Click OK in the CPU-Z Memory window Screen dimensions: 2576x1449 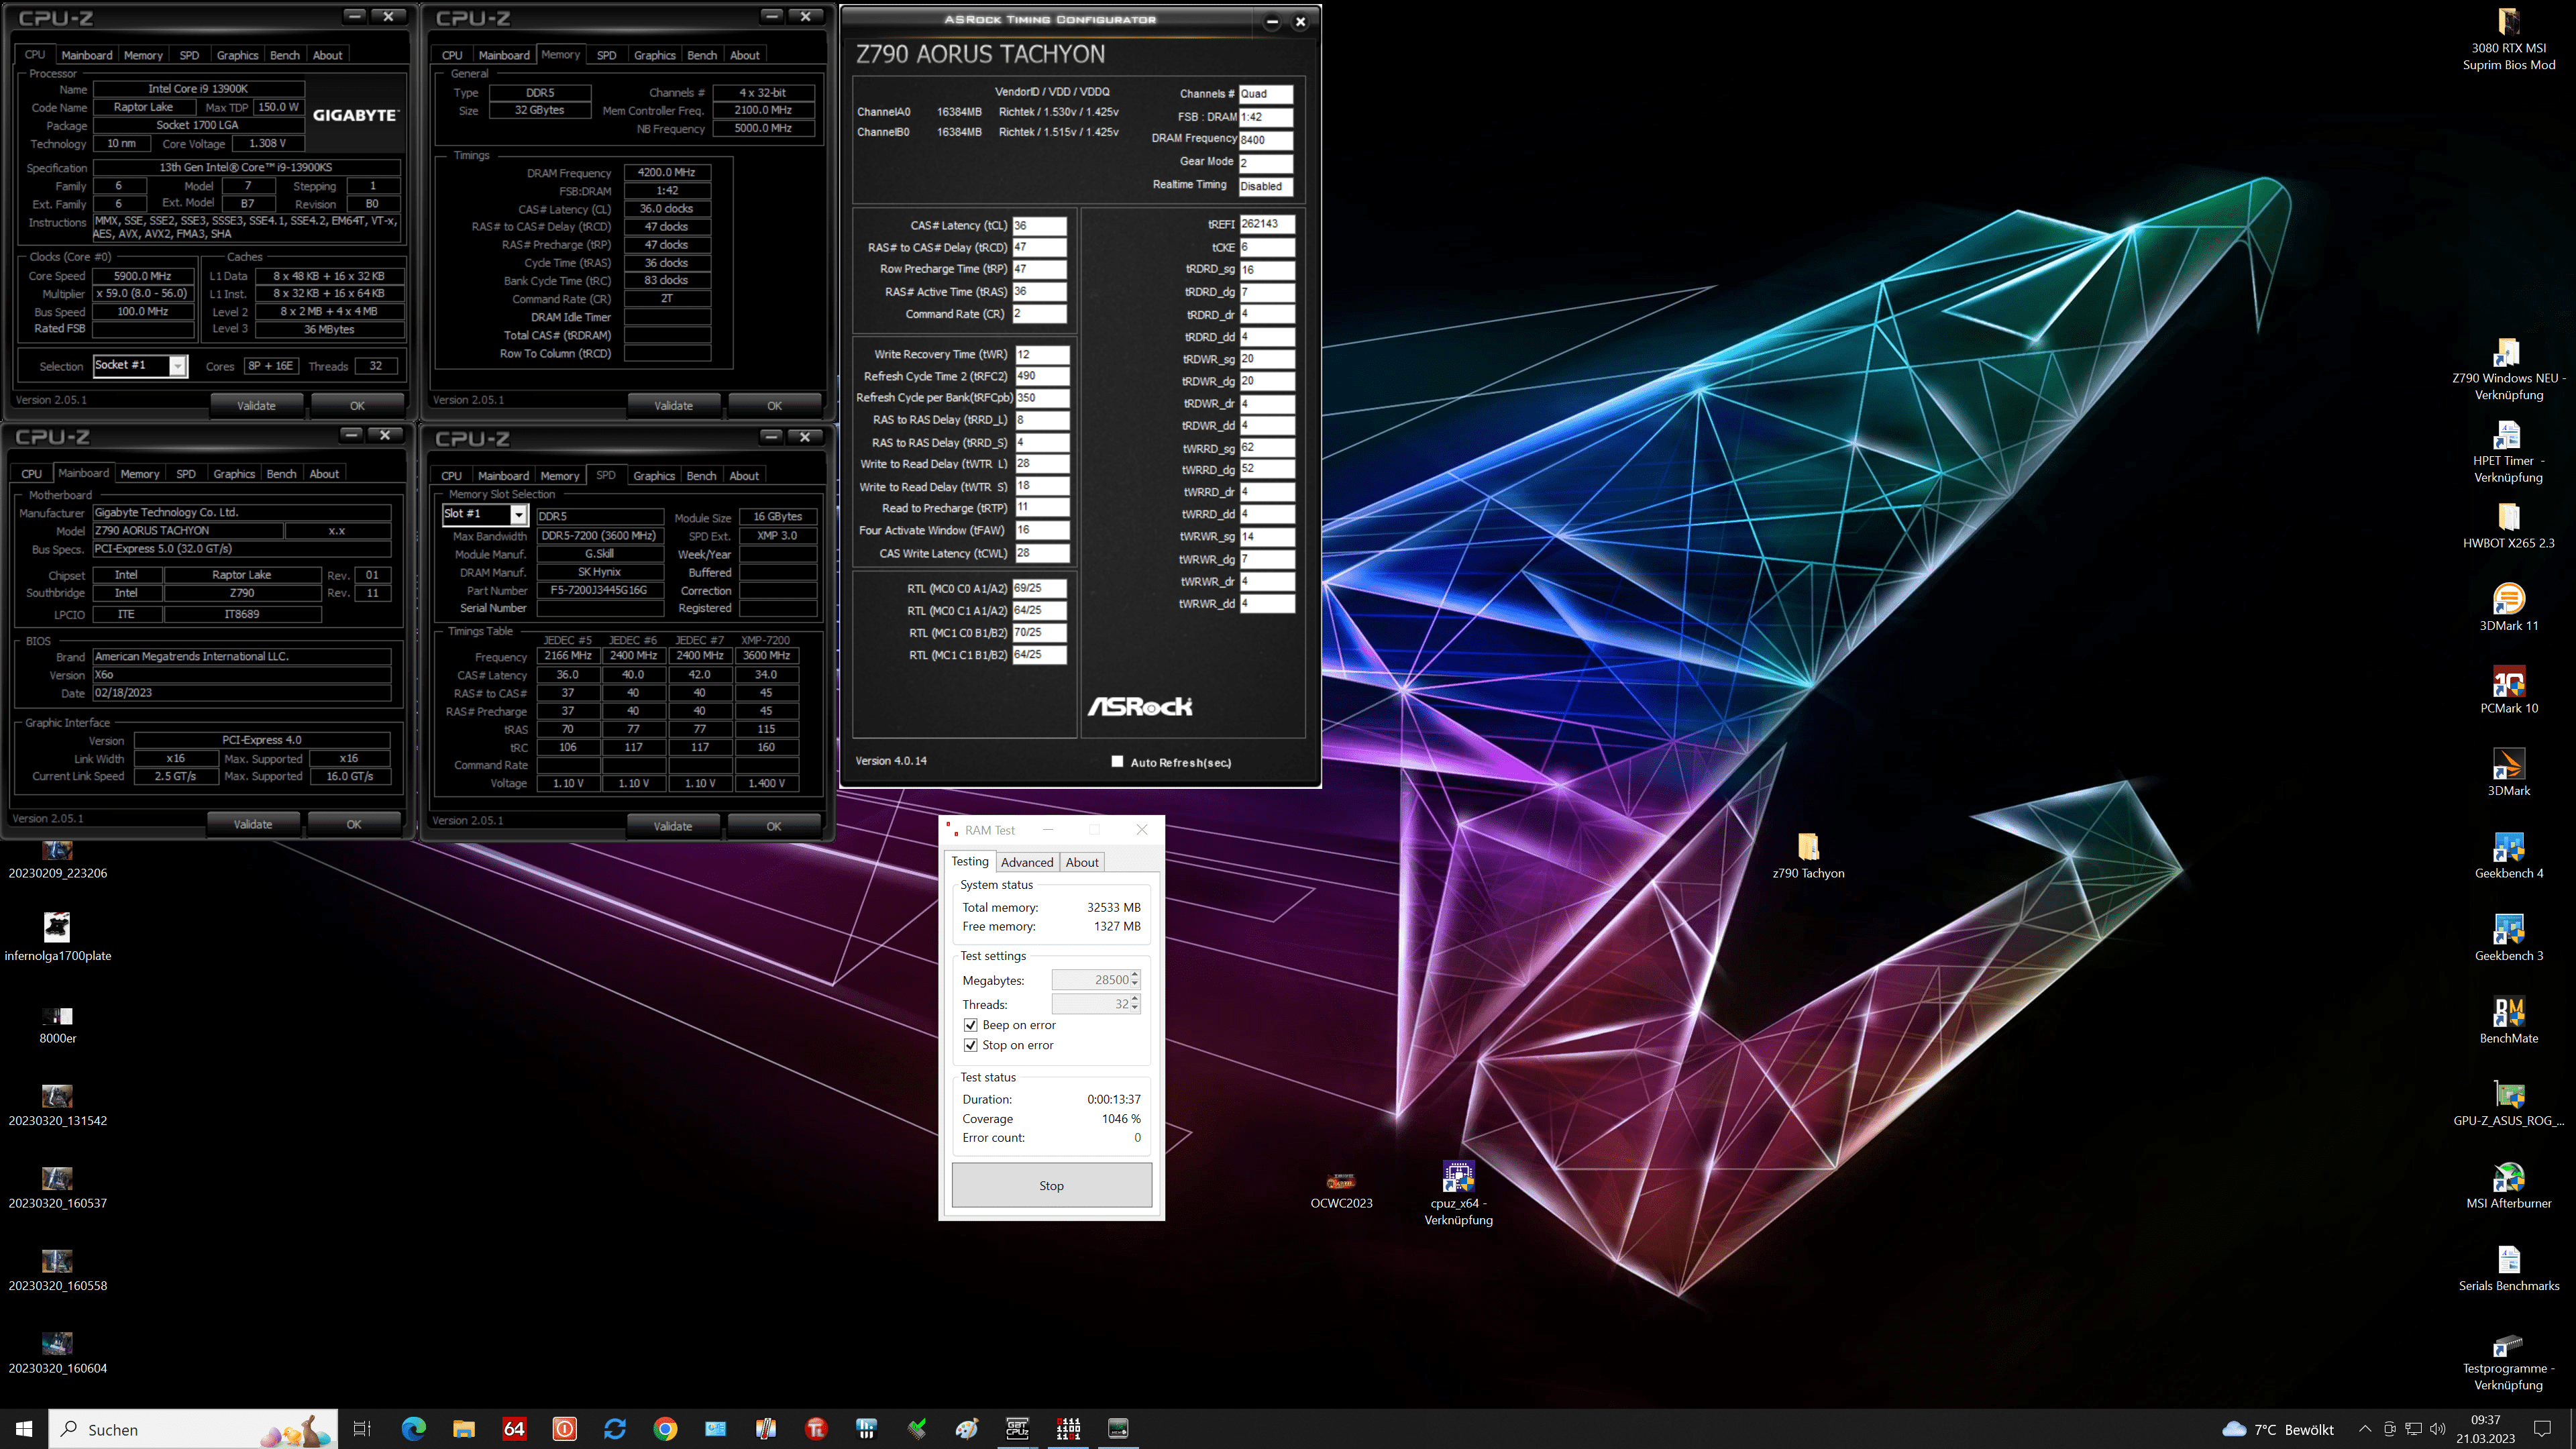pyautogui.click(x=774, y=405)
